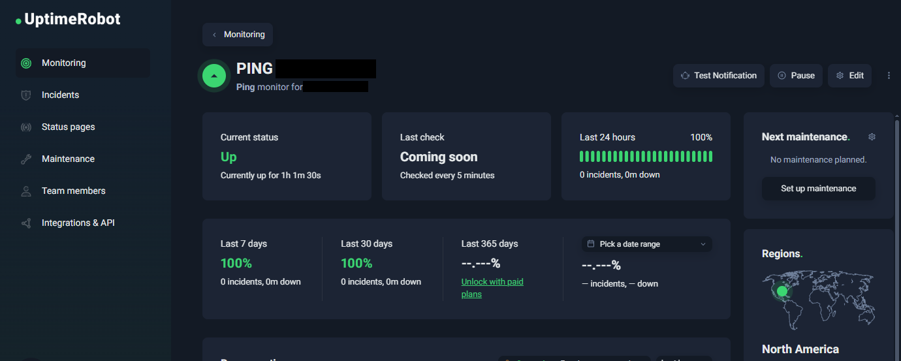
Task: Open the Incidents sidebar section
Action: (60, 95)
